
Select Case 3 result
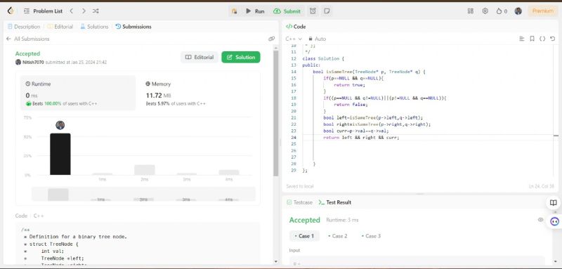pos(371,236)
